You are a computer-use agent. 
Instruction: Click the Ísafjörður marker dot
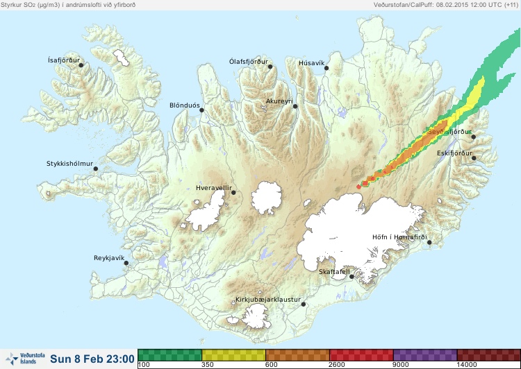tap(81, 65)
